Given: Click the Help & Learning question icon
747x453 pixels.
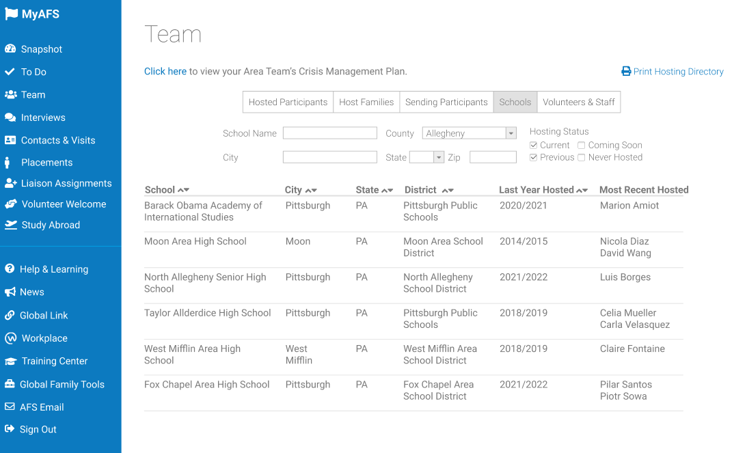Looking at the screenshot, I should pos(10,269).
